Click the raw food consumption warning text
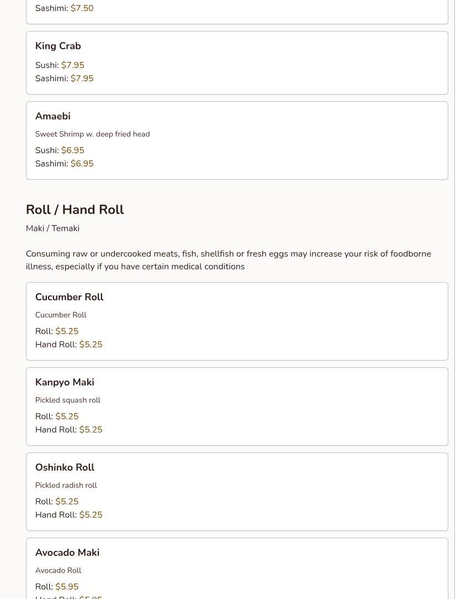 pyautogui.click(x=228, y=260)
